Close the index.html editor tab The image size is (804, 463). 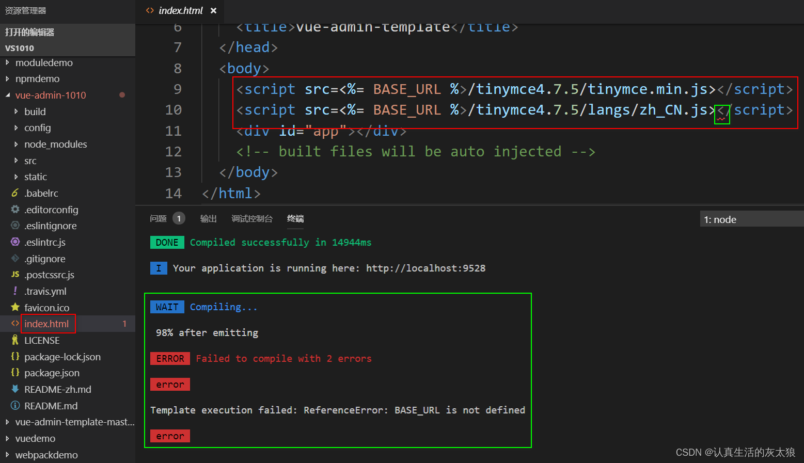click(x=213, y=11)
